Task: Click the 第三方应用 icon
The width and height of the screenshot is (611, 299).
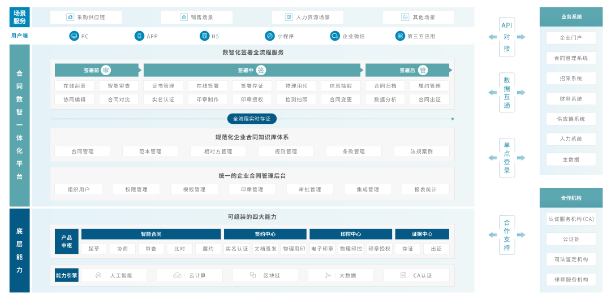Action: click(400, 36)
